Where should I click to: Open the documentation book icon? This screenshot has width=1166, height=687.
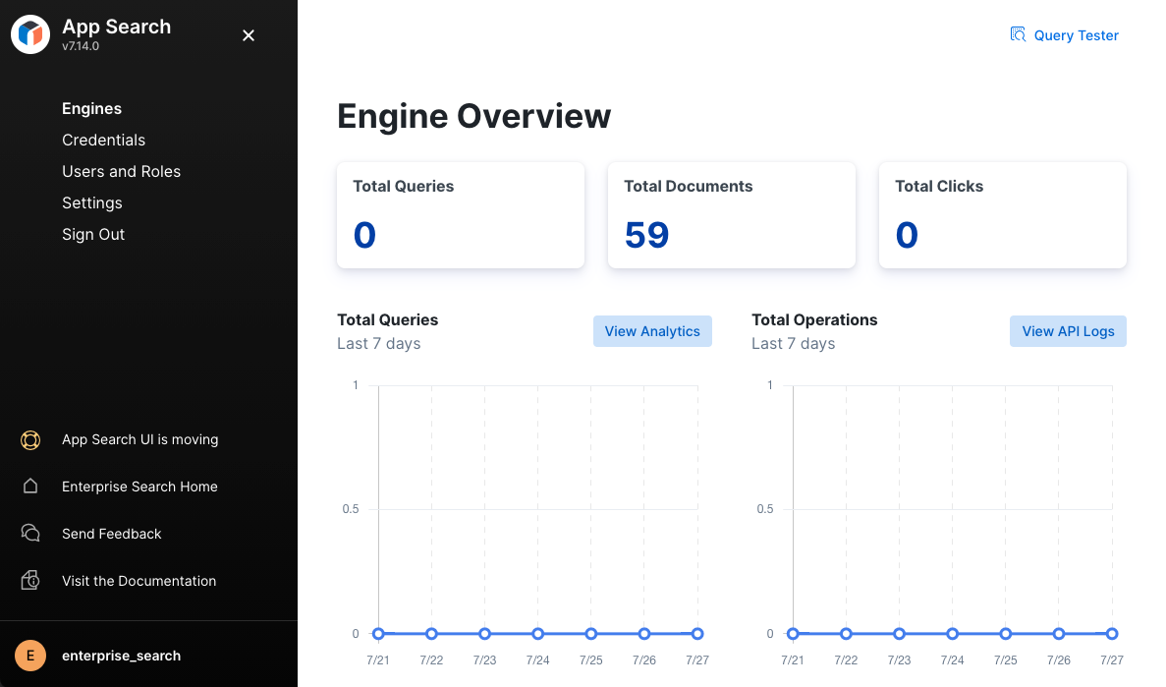point(29,580)
